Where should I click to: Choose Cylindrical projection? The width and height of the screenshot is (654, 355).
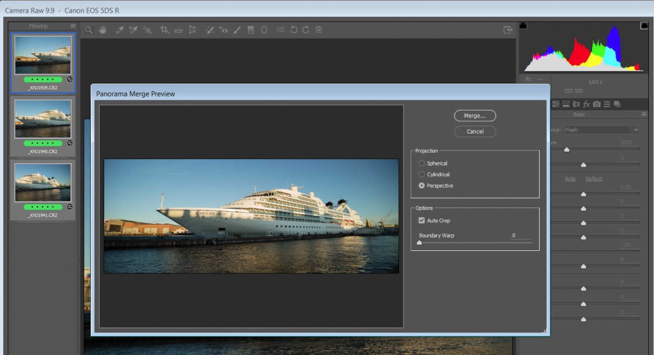pos(422,174)
